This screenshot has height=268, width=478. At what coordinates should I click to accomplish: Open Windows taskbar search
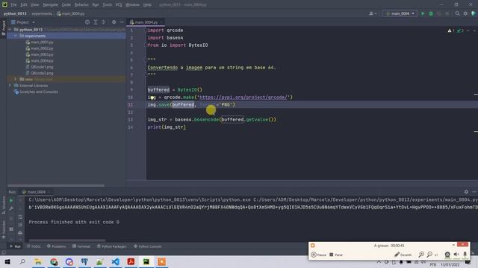pyautogui.click(x=22, y=262)
